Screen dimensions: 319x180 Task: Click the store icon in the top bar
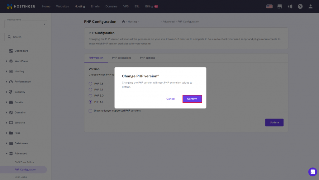pos(279,6)
